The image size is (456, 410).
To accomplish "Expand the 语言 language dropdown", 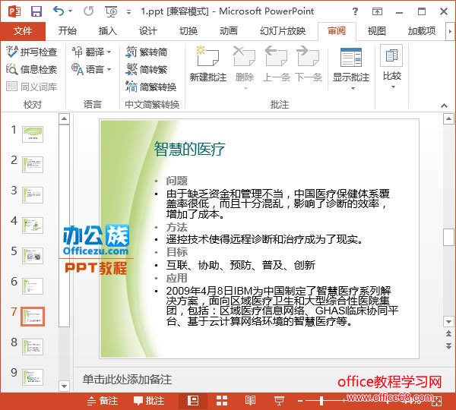I will coord(94,69).
